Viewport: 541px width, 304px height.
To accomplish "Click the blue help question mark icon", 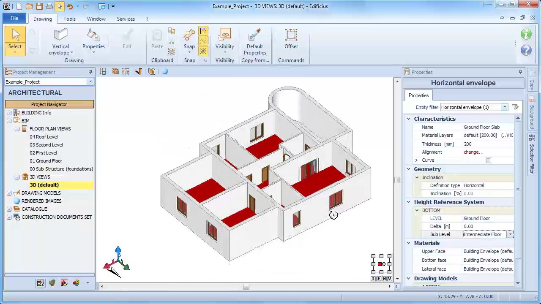I will pyautogui.click(x=526, y=50).
